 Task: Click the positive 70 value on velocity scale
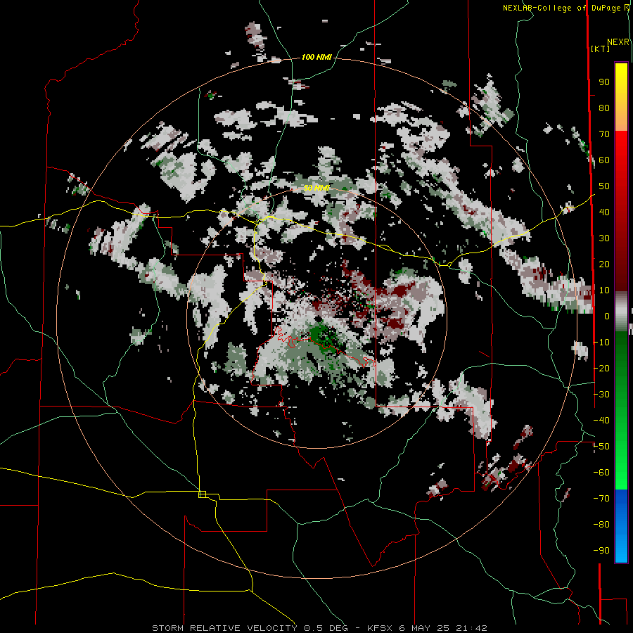604,134
